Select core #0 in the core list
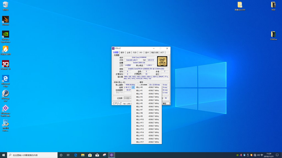This screenshot has height=158, width=282. (146, 87)
